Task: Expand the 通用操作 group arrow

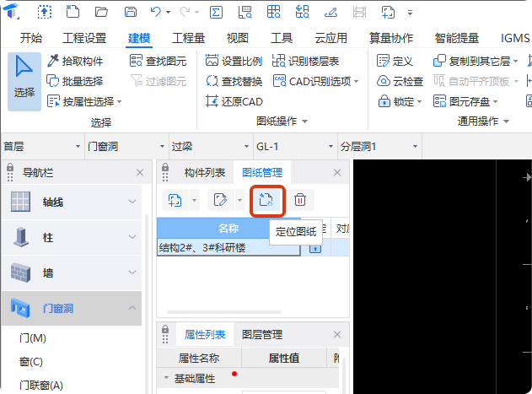Action: [x=506, y=121]
